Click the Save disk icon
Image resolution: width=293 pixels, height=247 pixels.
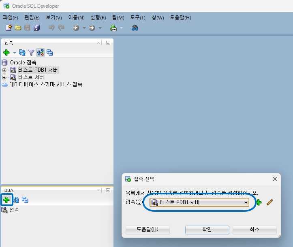pyautogui.click(x=27, y=28)
